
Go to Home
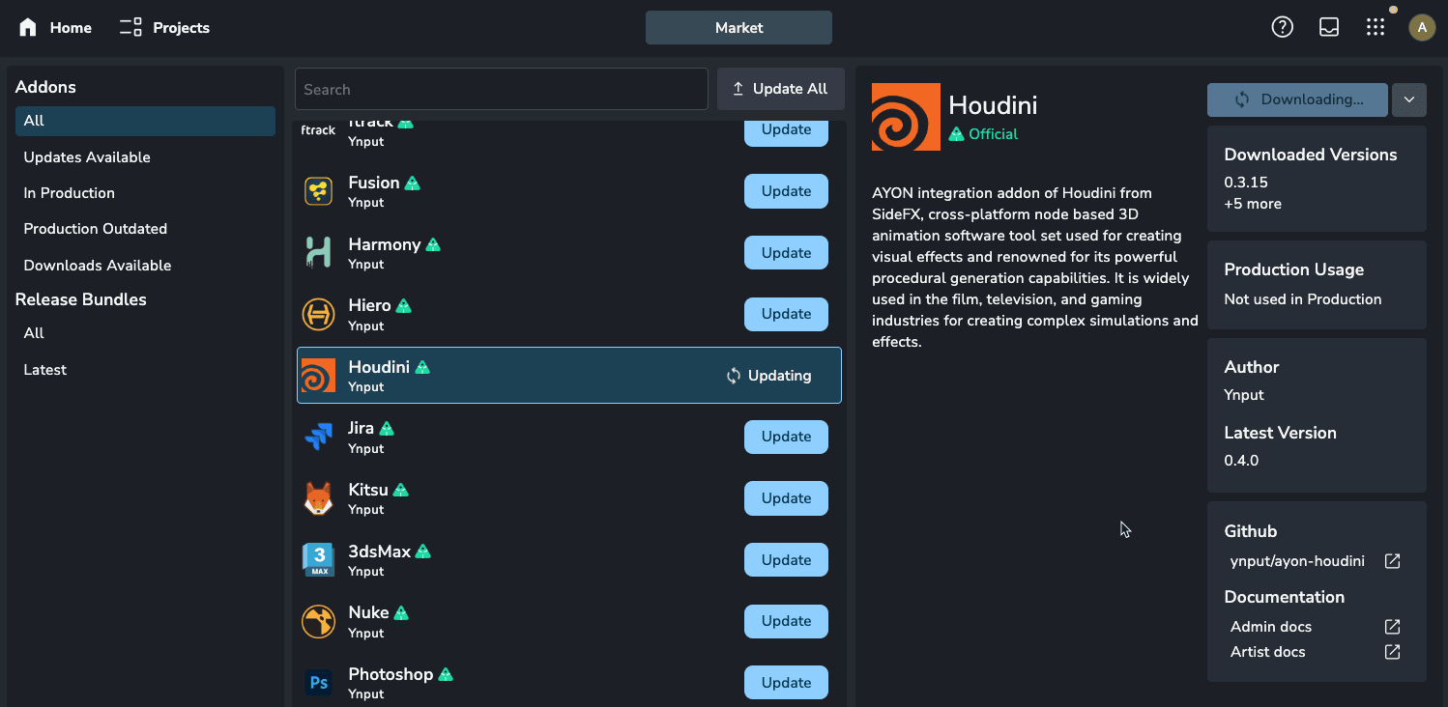[55, 27]
